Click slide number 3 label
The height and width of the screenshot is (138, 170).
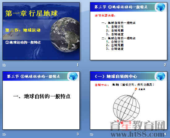(x=78, y=134)
